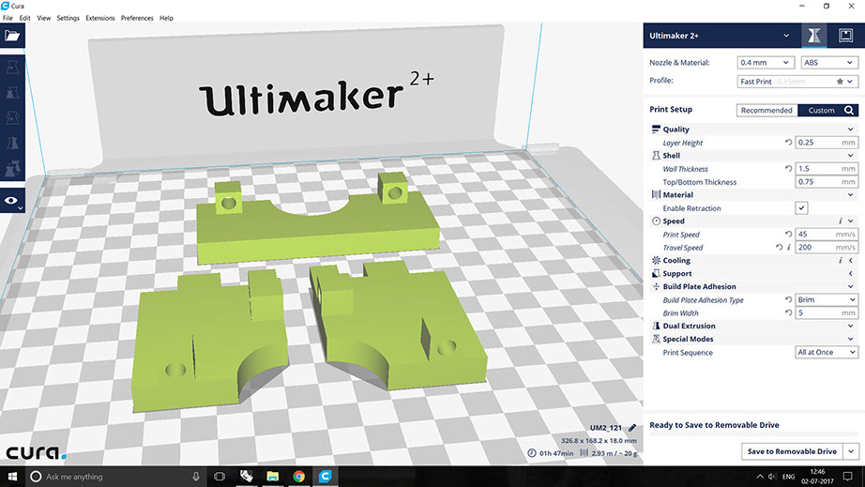Open the Preferences menu

click(x=137, y=18)
